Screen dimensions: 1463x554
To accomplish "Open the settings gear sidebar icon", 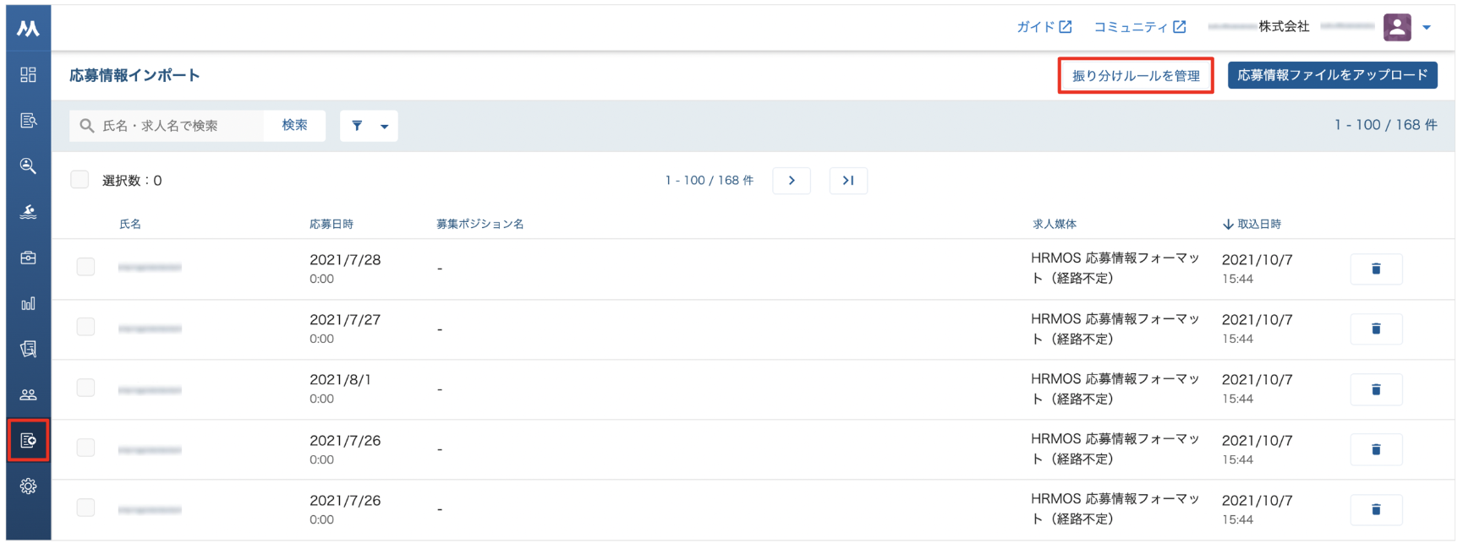I will (28, 486).
